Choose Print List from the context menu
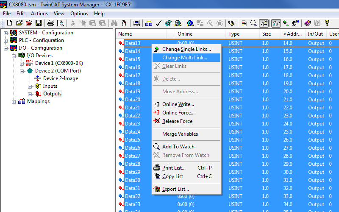The height and width of the screenshot is (212, 339). [186, 167]
